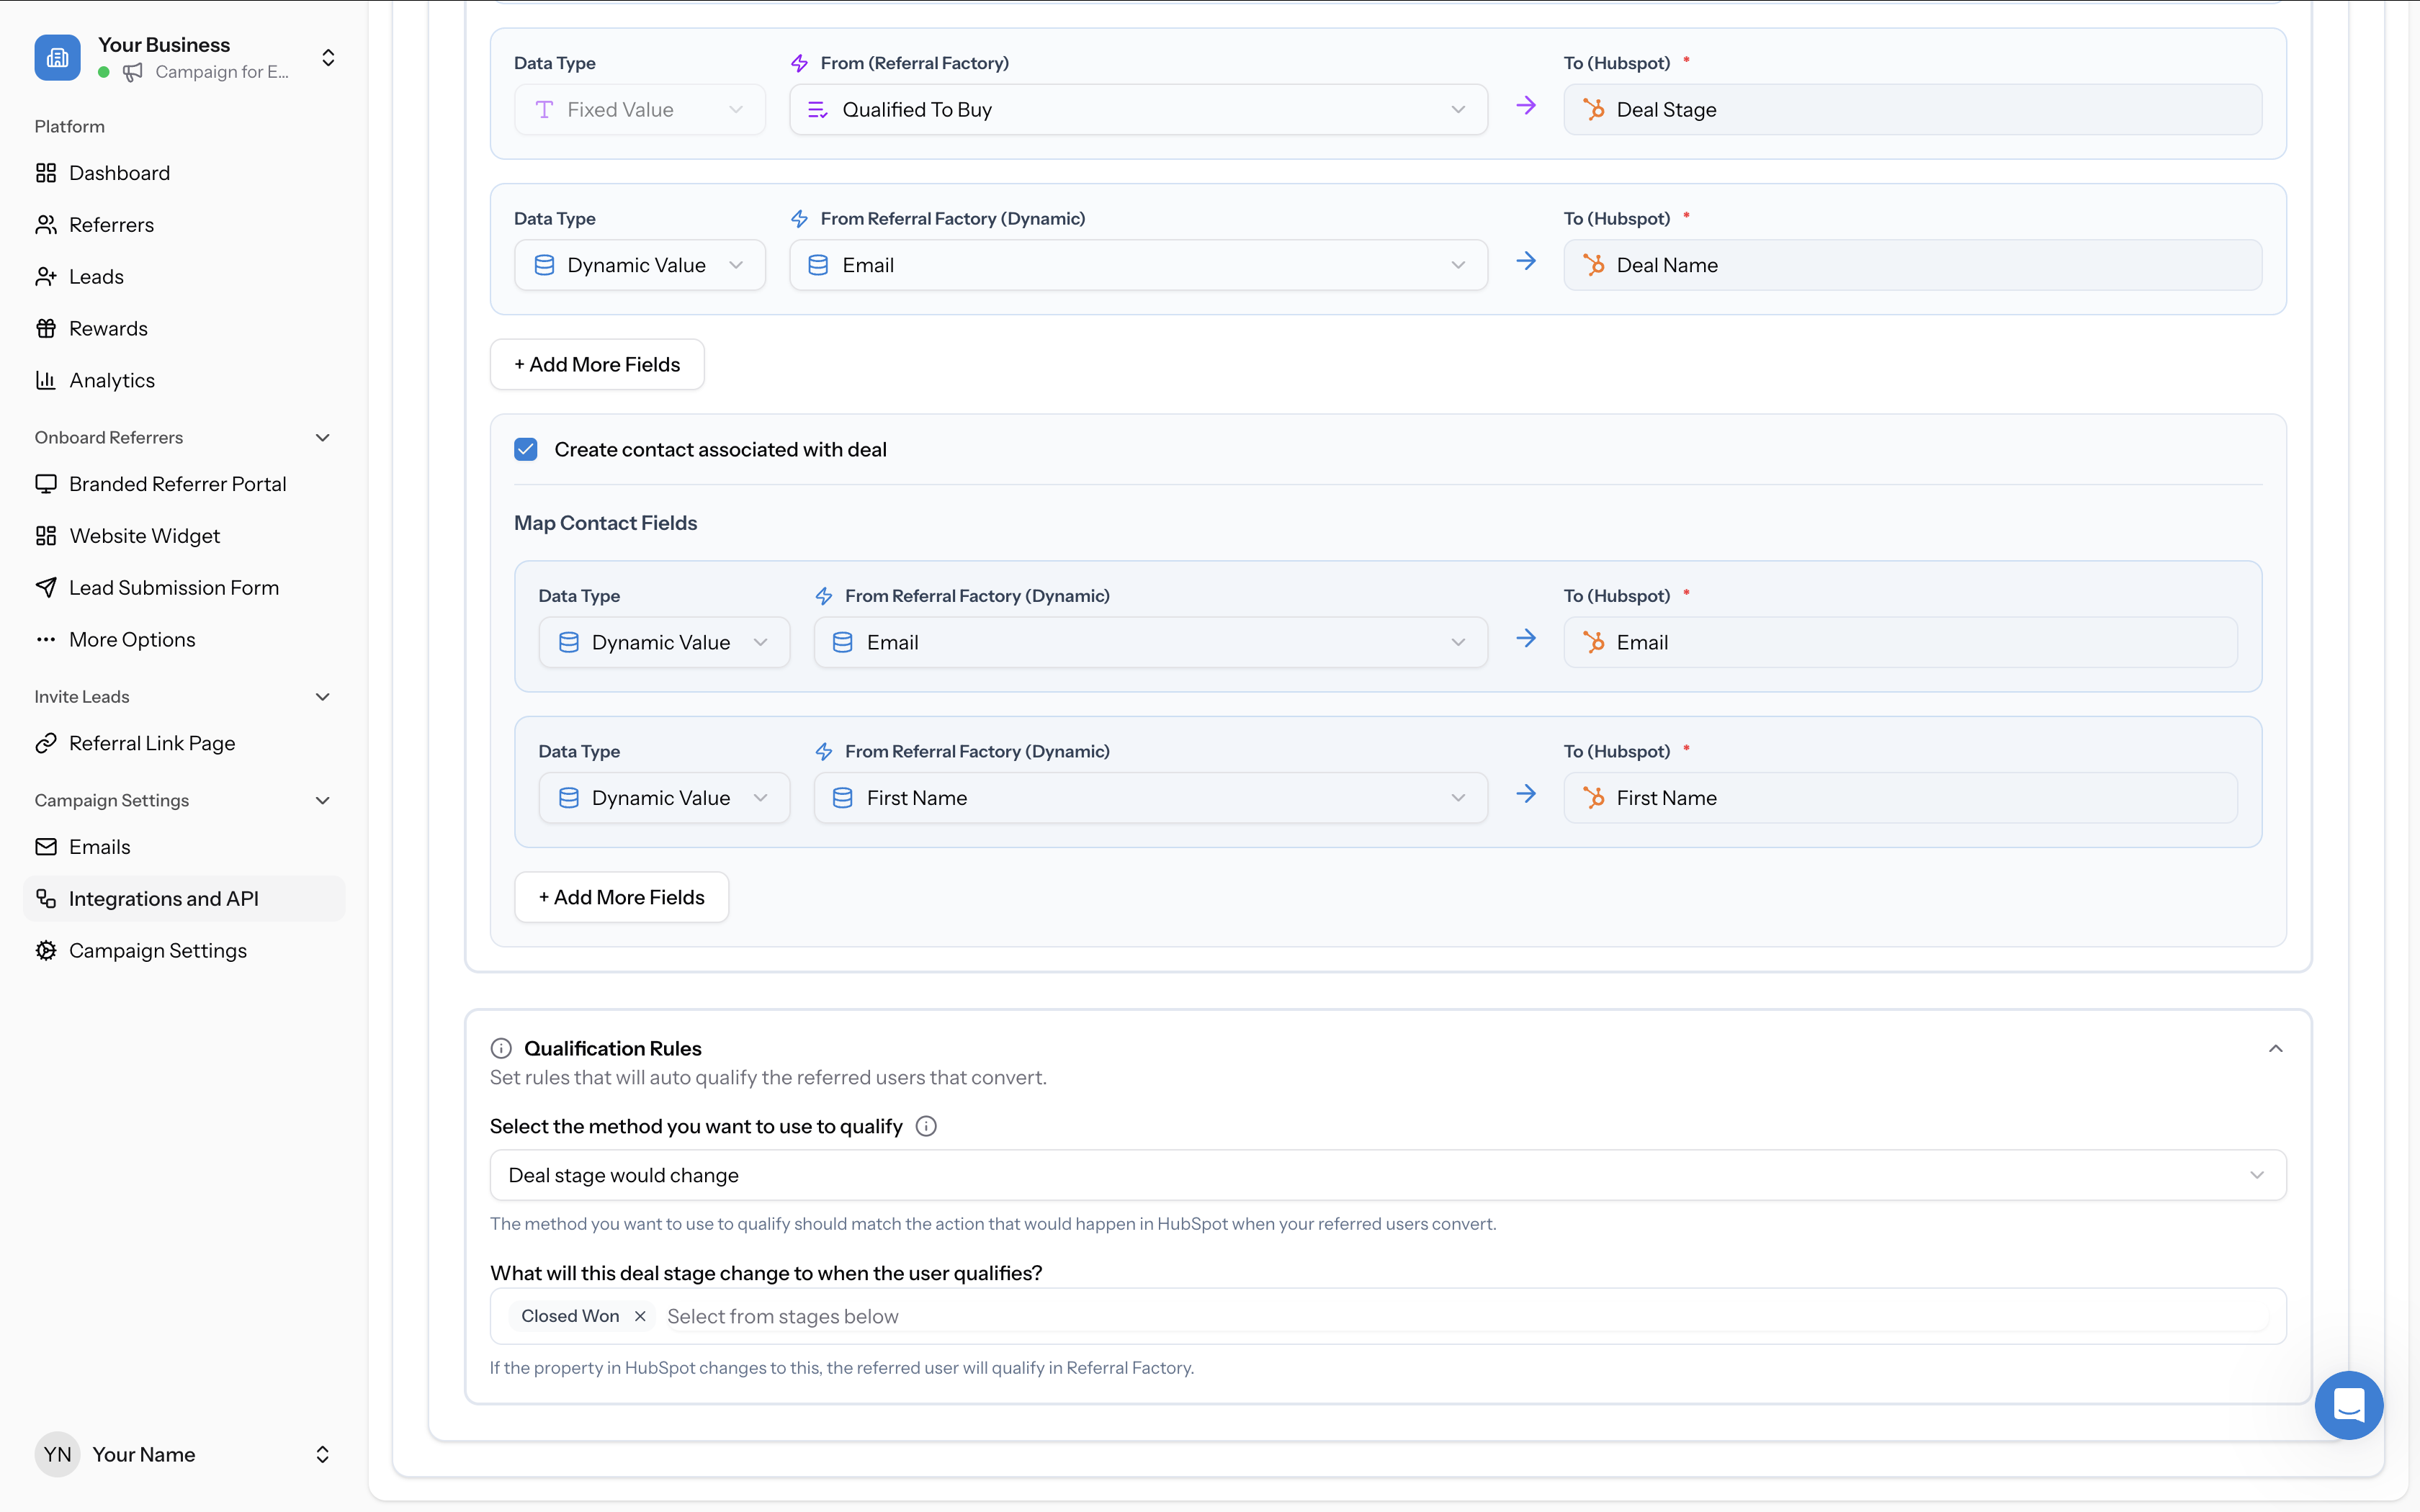Collapse the Onboard Referrers section
The image size is (2420, 1512).
point(322,437)
